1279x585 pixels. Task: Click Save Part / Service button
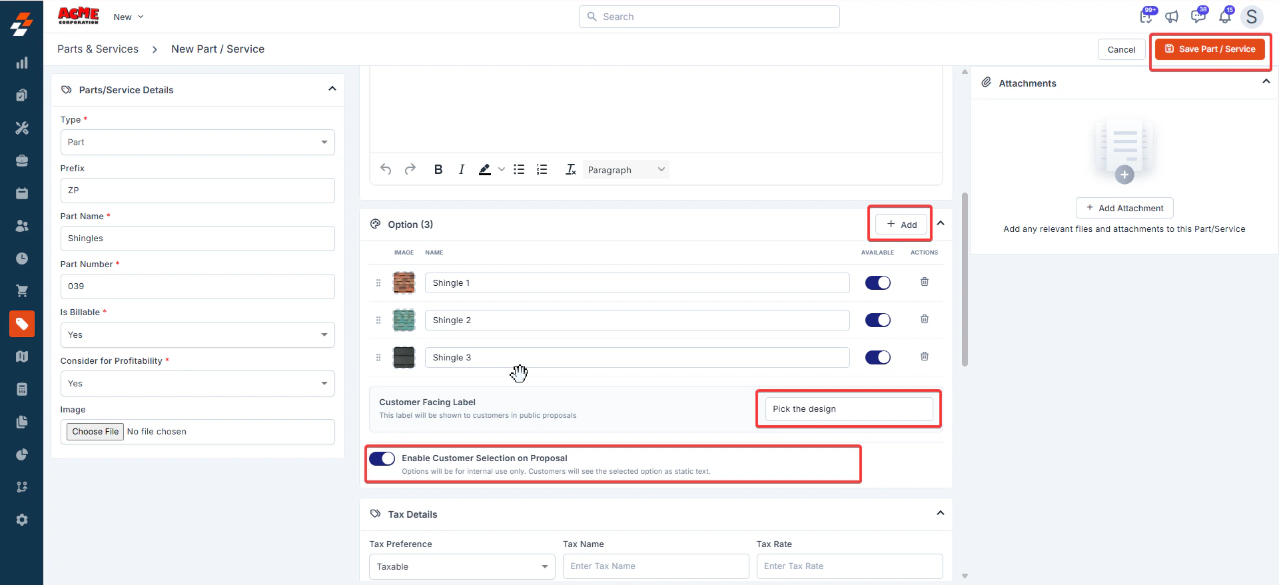coord(1210,49)
